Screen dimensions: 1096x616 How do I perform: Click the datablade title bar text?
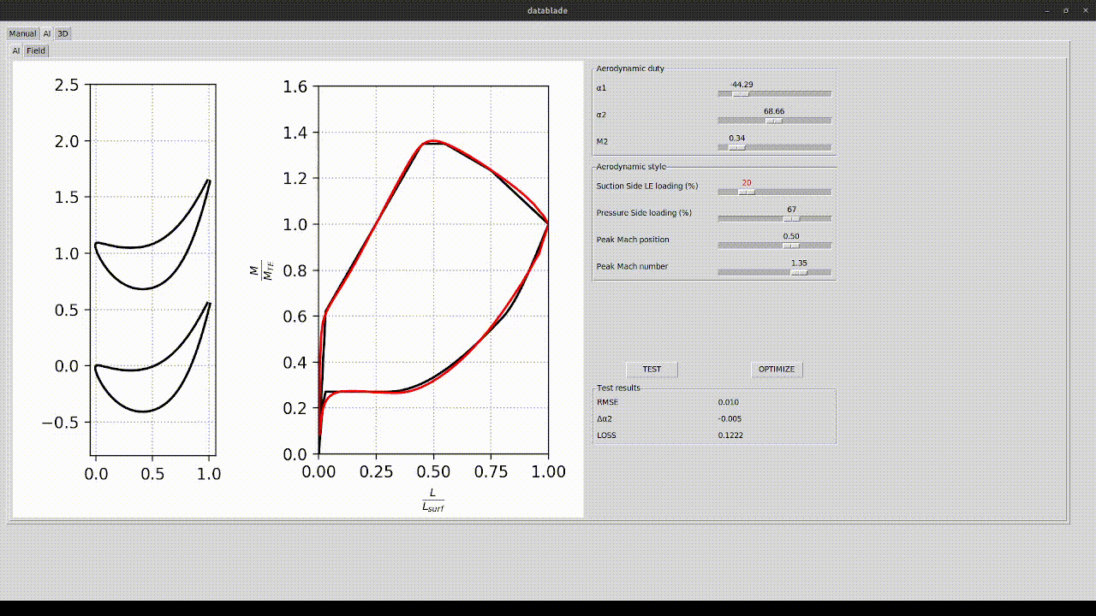click(547, 10)
